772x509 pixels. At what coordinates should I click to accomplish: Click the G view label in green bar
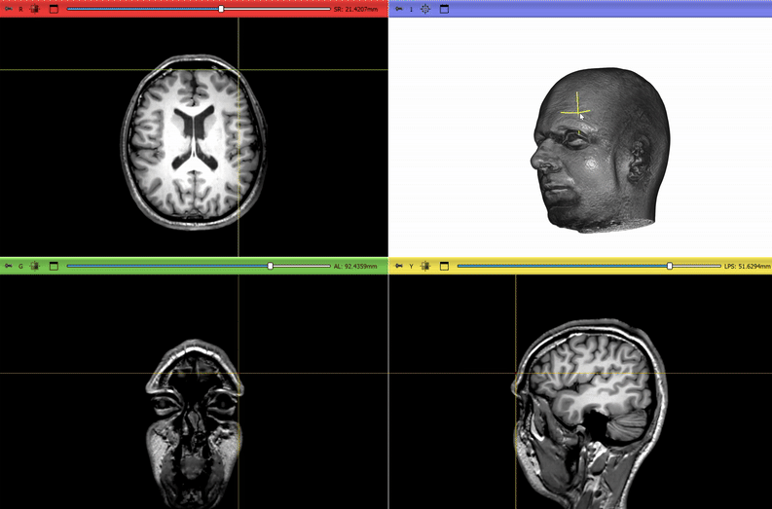[20, 266]
